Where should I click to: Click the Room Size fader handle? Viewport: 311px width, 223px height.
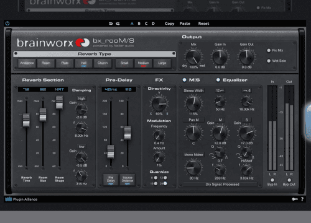coord(43,115)
